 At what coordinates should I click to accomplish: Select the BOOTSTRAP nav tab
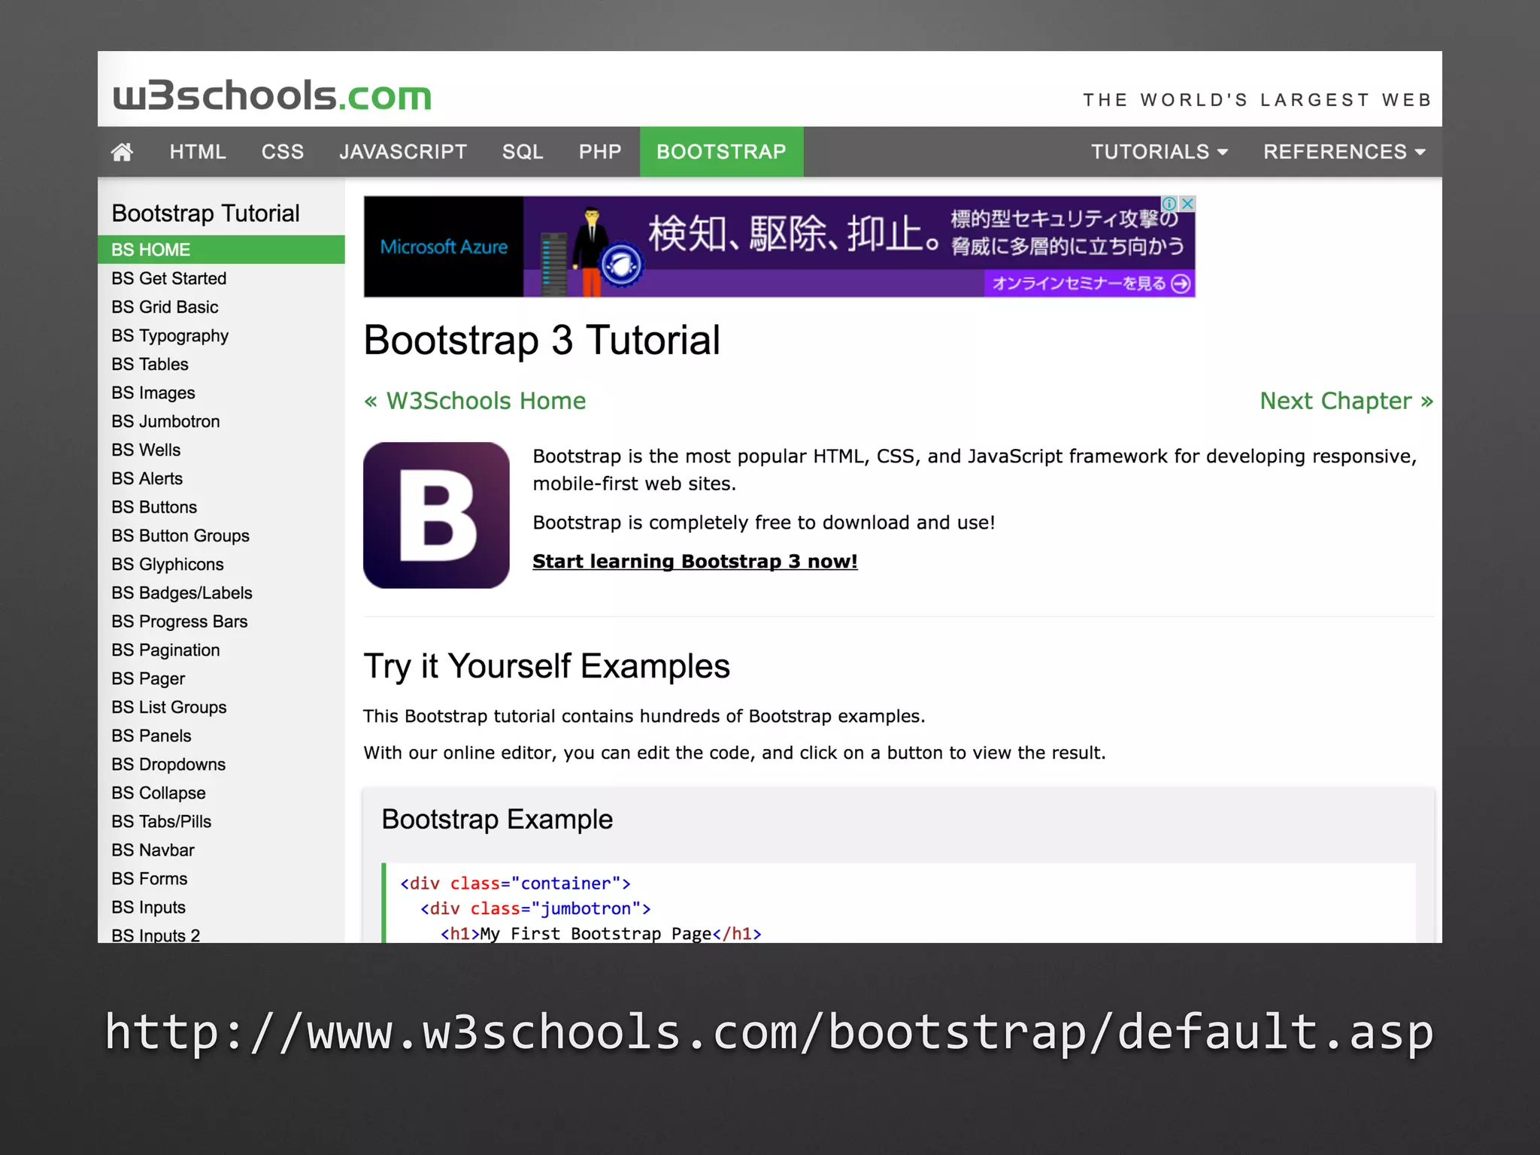721,152
